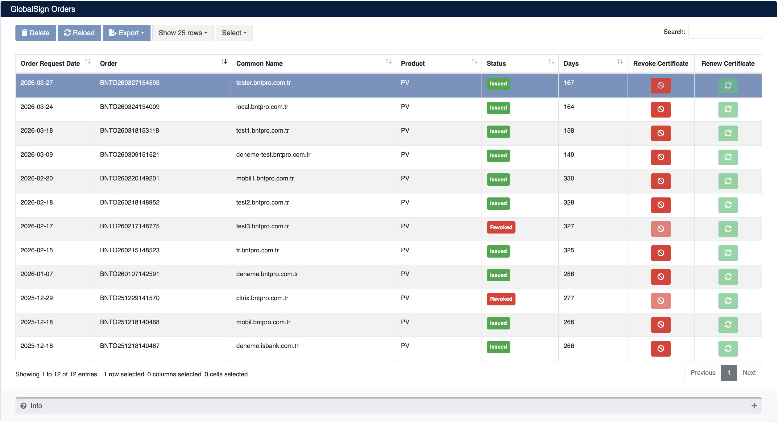The height and width of the screenshot is (422, 778).
Task: Renew certificate for mobil1.bntpro.com.tr
Action: 728,181
